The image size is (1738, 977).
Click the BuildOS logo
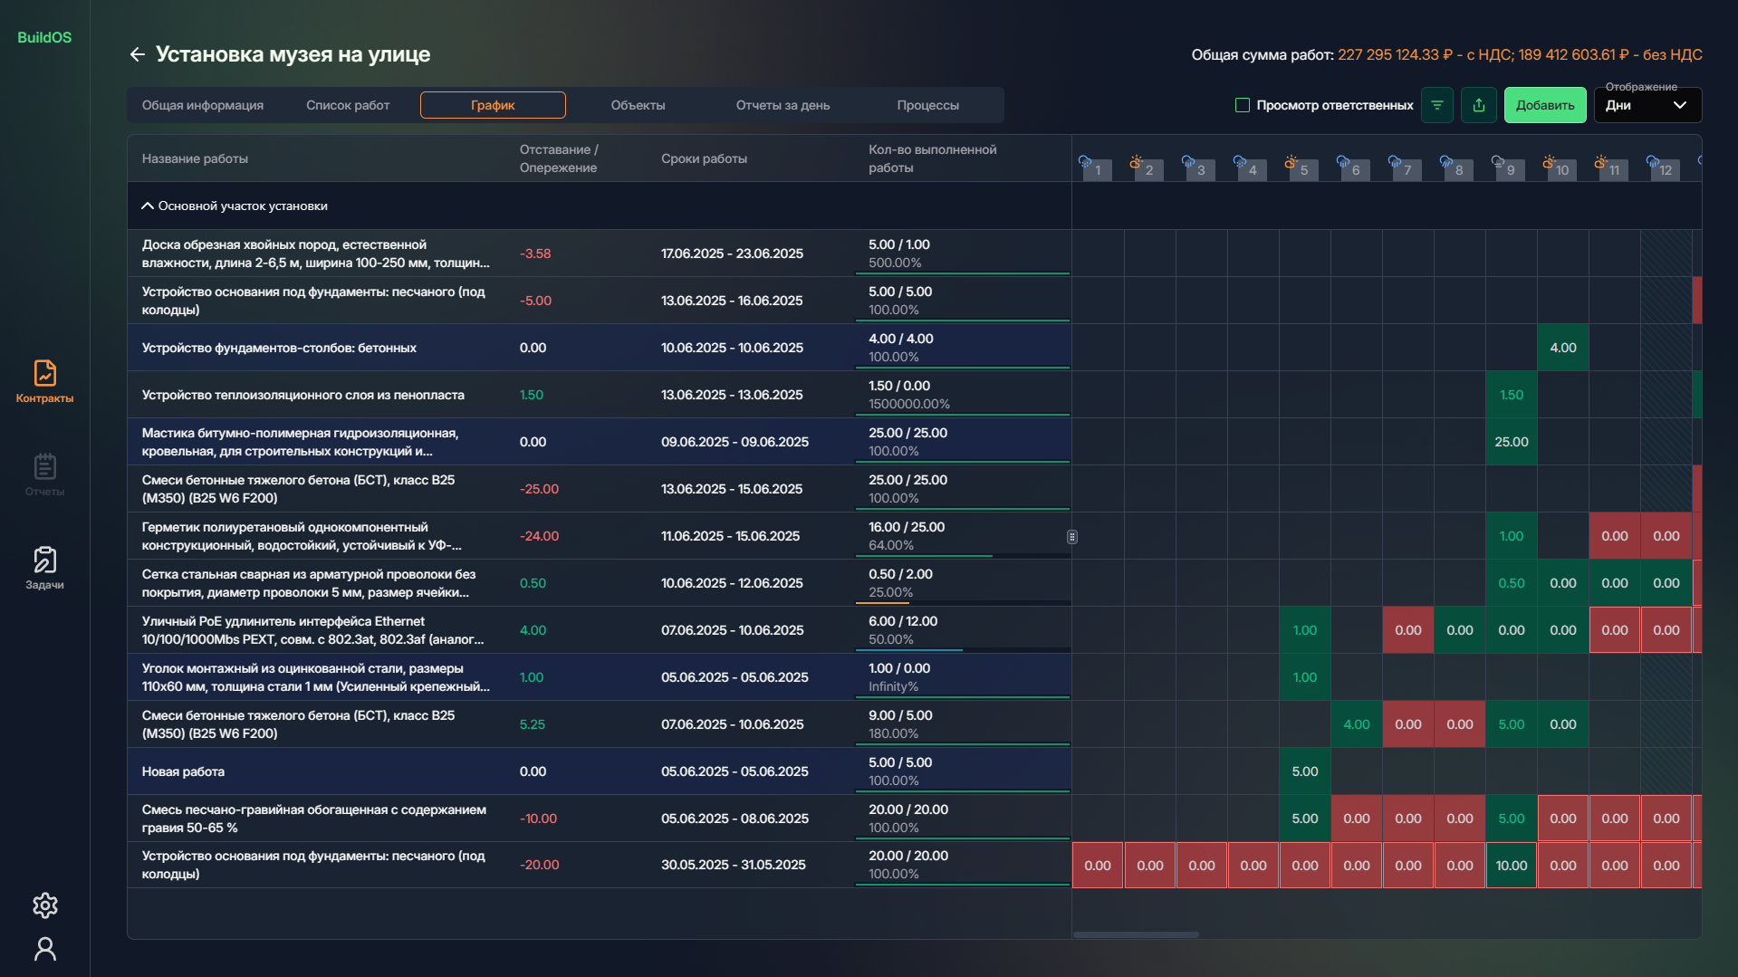[x=44, y=37]
